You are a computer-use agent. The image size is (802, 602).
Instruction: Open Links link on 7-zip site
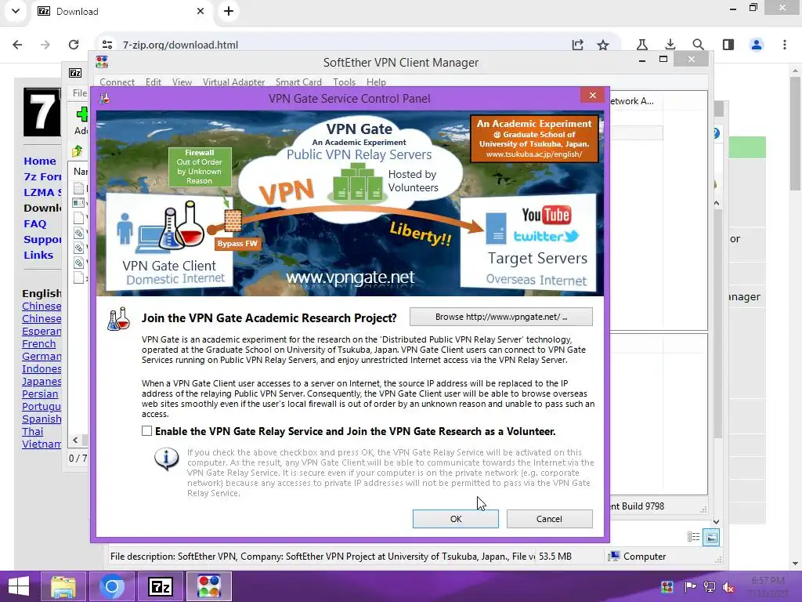tap(38, 255)
